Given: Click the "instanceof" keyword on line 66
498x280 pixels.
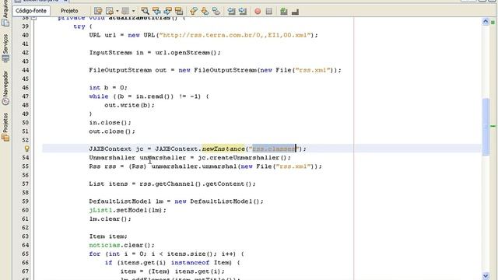Looking at the screenshot, I should coord(190,262).
